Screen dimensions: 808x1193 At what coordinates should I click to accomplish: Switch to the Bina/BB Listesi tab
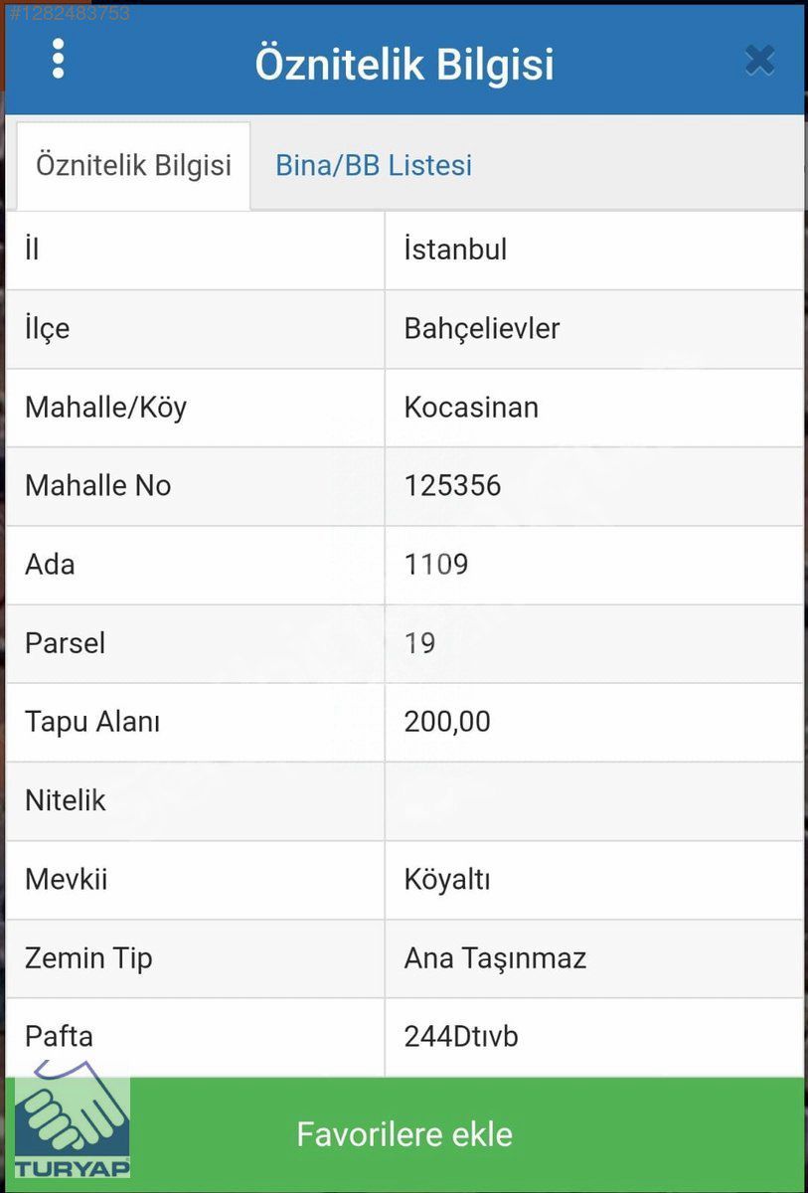point(374,165)
